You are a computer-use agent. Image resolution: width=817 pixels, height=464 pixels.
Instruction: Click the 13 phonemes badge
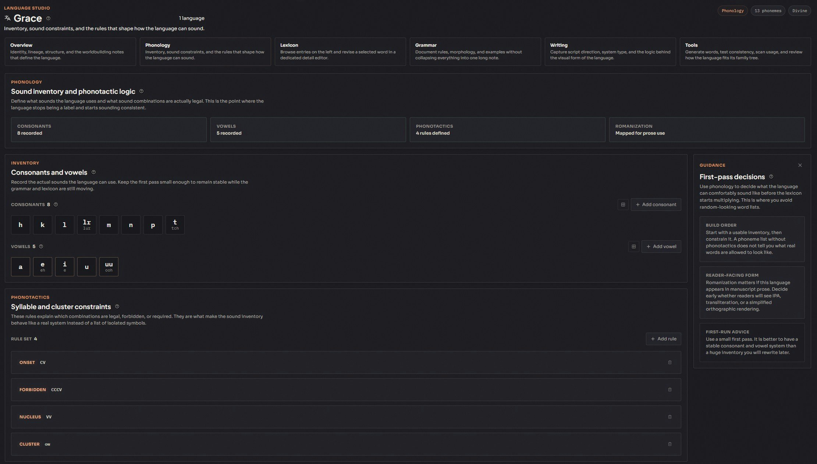tap(767, 11)
